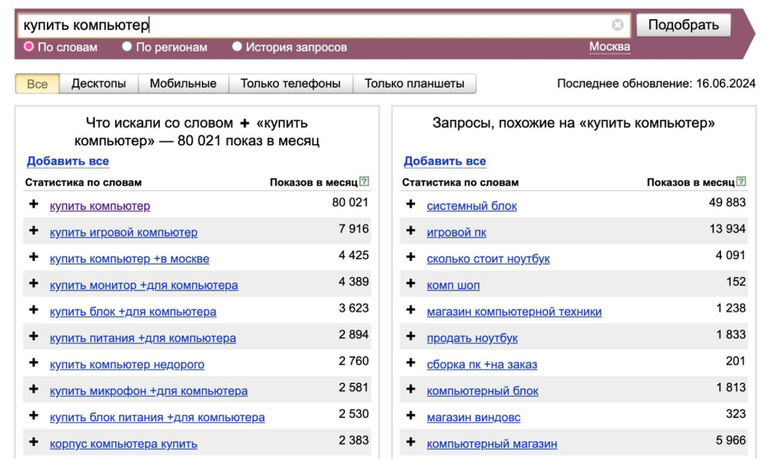Click the plus icon next to 'компьютерный магазин'
Viewport: 769px width, 459px height.
[x=411, y=442]
